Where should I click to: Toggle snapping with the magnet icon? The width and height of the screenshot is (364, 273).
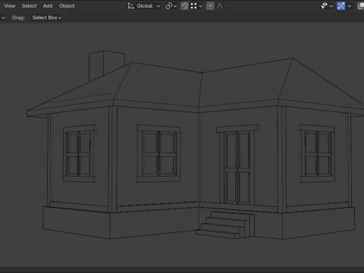[x=185, y=6]
